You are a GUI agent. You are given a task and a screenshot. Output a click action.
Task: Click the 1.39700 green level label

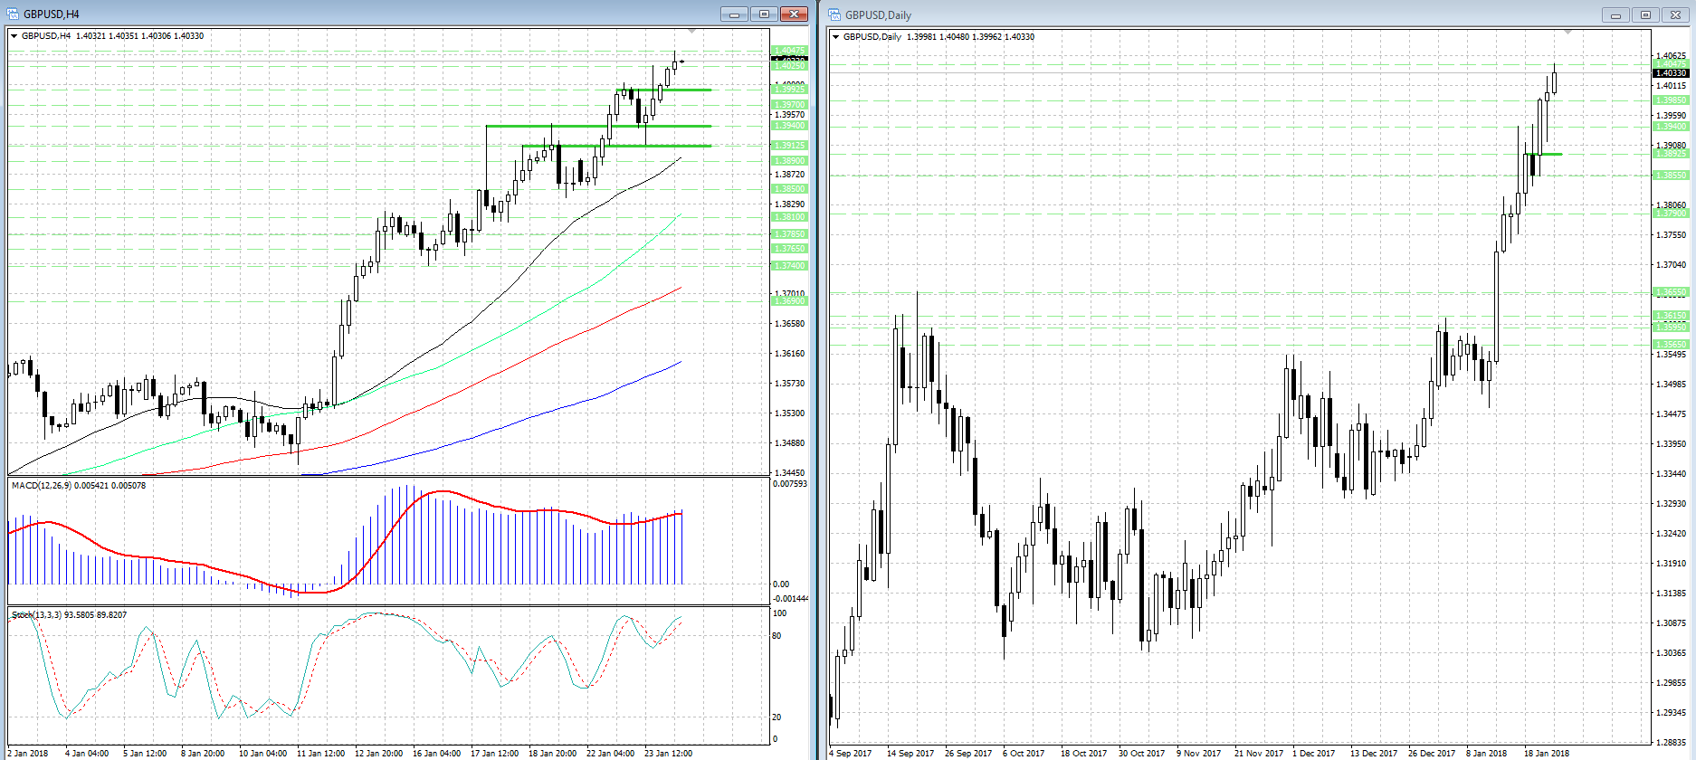(789, 105)
